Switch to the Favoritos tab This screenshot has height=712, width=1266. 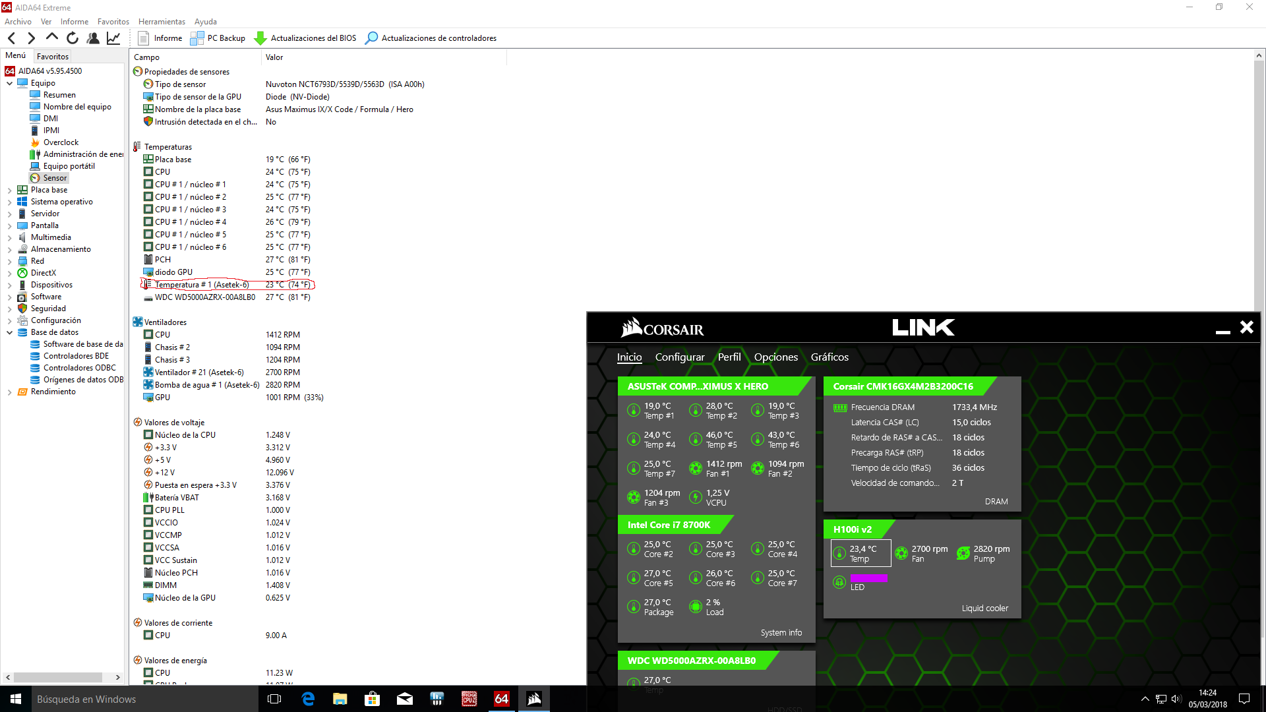pos(53,57)
